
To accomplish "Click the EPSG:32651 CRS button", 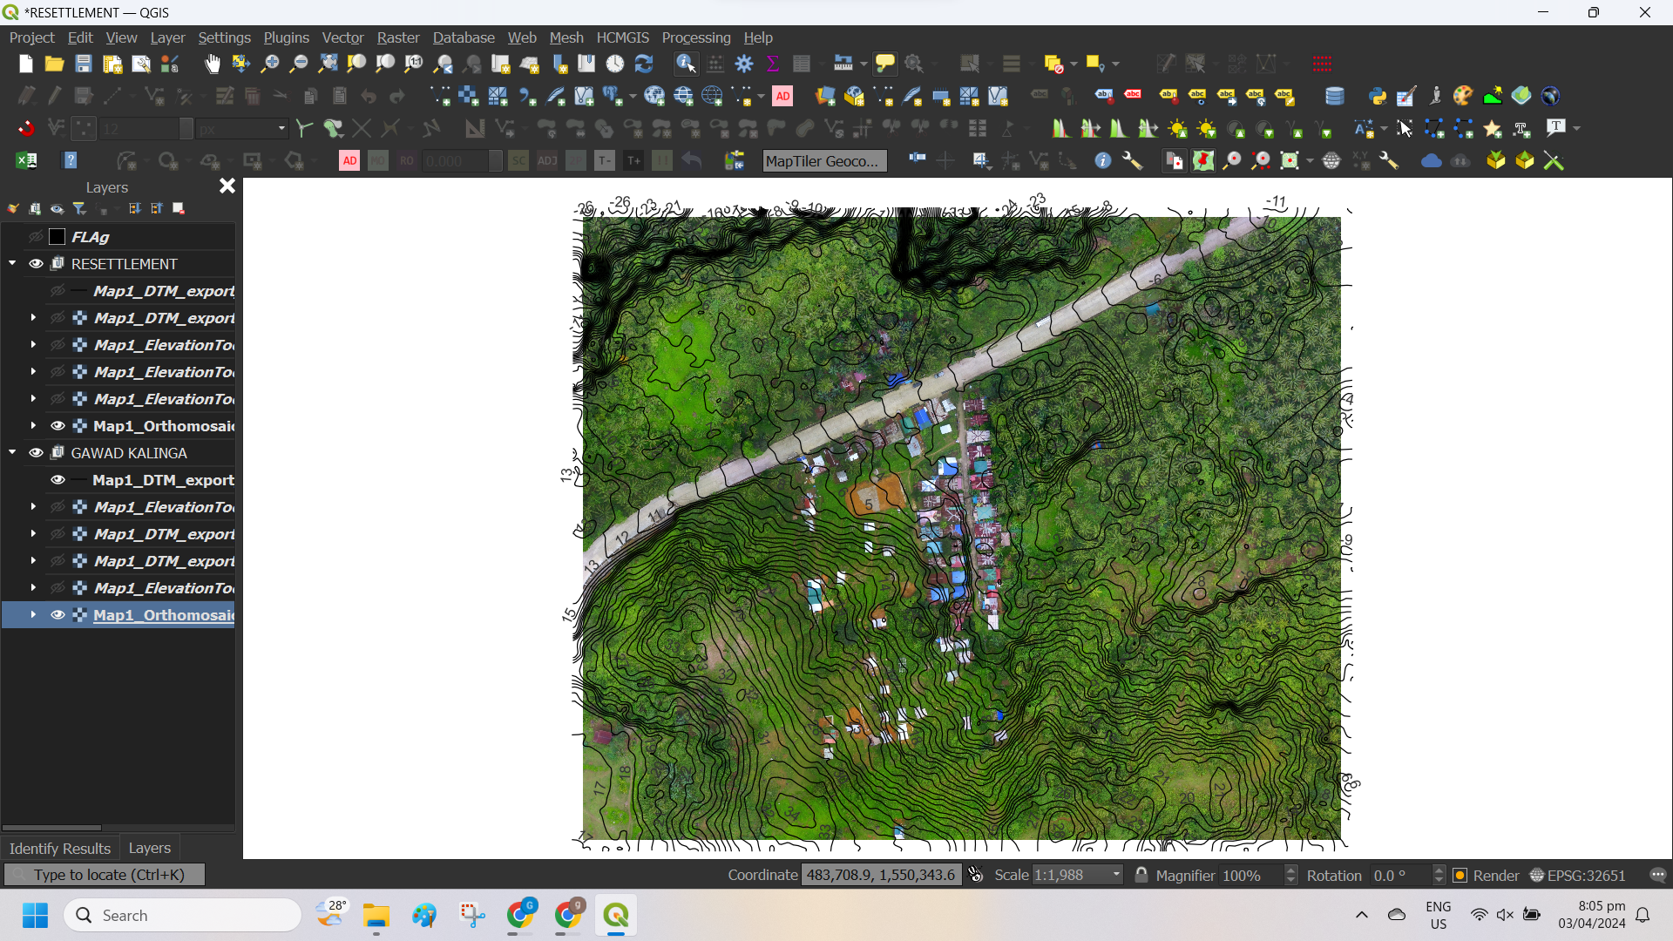I will coord(1578,876).
